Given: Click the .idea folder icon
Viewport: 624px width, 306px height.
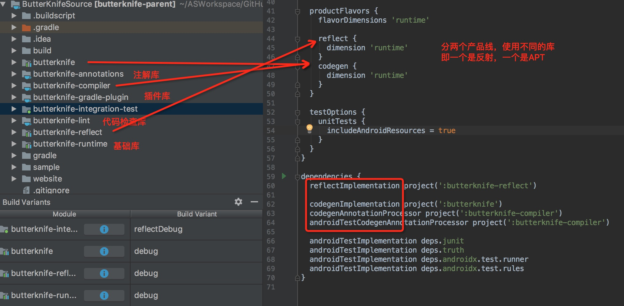Looking at the screenshot, I should pos(26,39).
